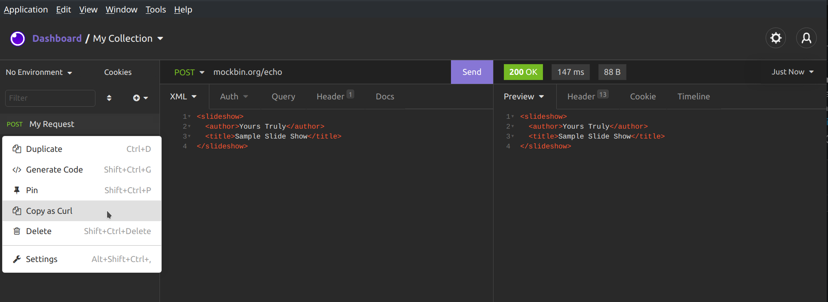Choose Pin from the context menu
Screen dimensions: 828x302
click(x=82, y=190)
